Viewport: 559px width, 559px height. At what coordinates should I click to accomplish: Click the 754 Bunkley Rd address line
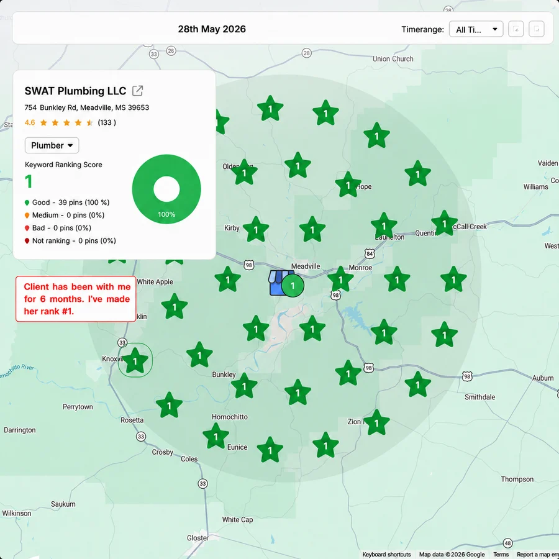(x=86, y=107)
